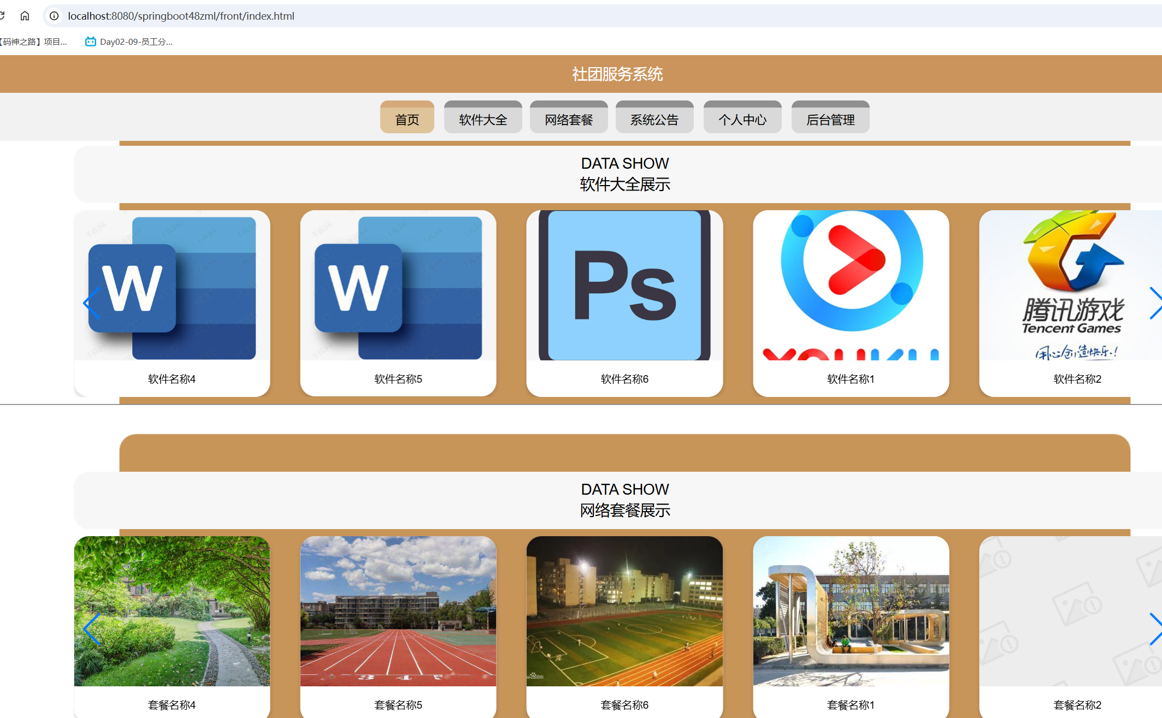Open the site information icon in address bar
This screenshot has height=718, width=1162.
[54, 16]
